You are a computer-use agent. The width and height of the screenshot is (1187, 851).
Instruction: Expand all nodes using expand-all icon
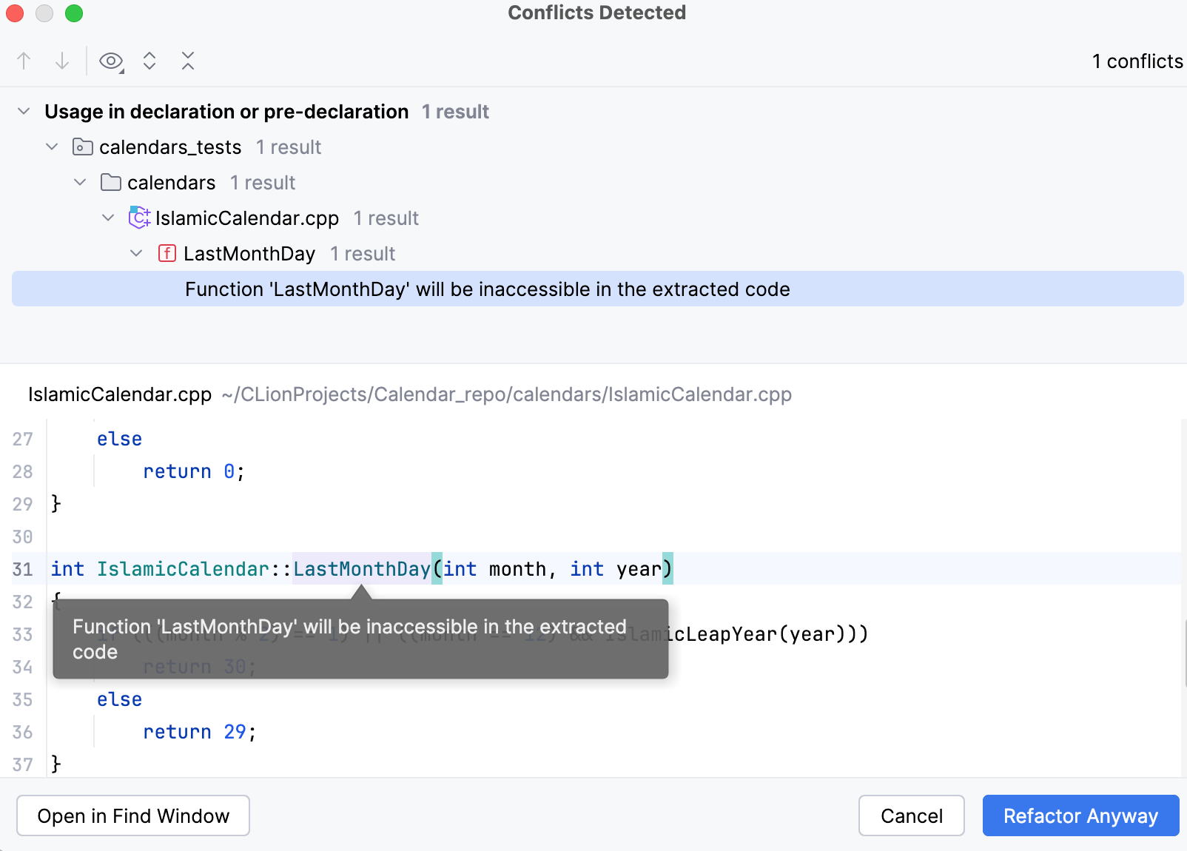coord(149,61)
